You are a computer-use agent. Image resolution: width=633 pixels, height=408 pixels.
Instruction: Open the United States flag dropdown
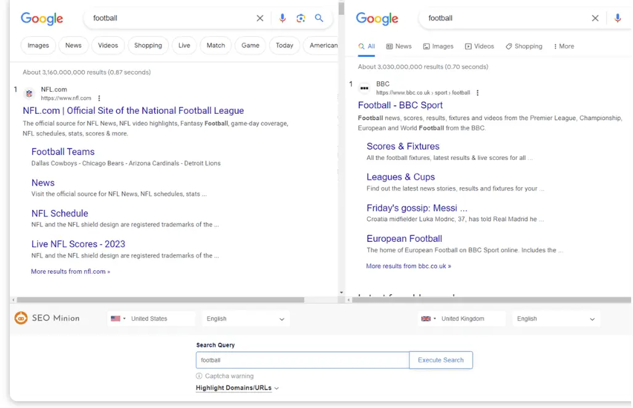(x=118, y=318)
